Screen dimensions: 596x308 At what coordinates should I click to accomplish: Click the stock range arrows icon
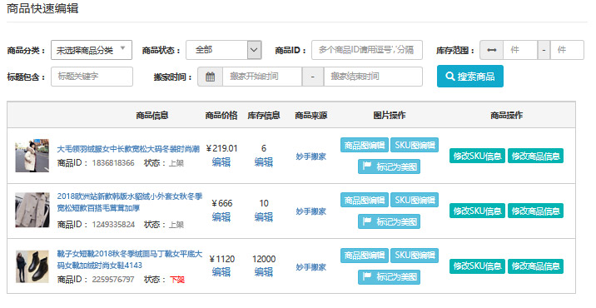tap(491, 50)
